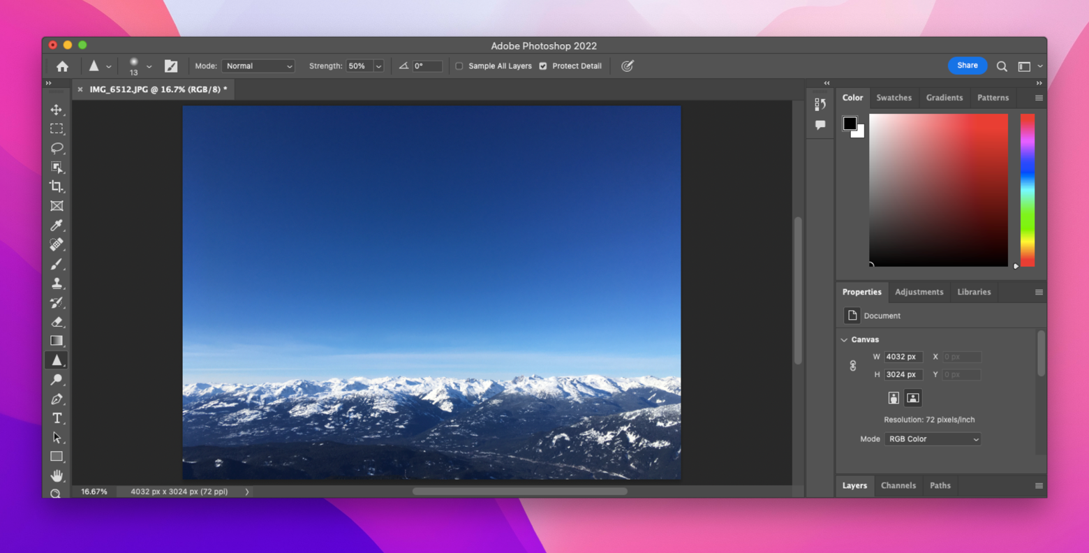This screenshot has width=1089, height=553.
Task: Switch to the Swatches tab
Action: [894, 98]
